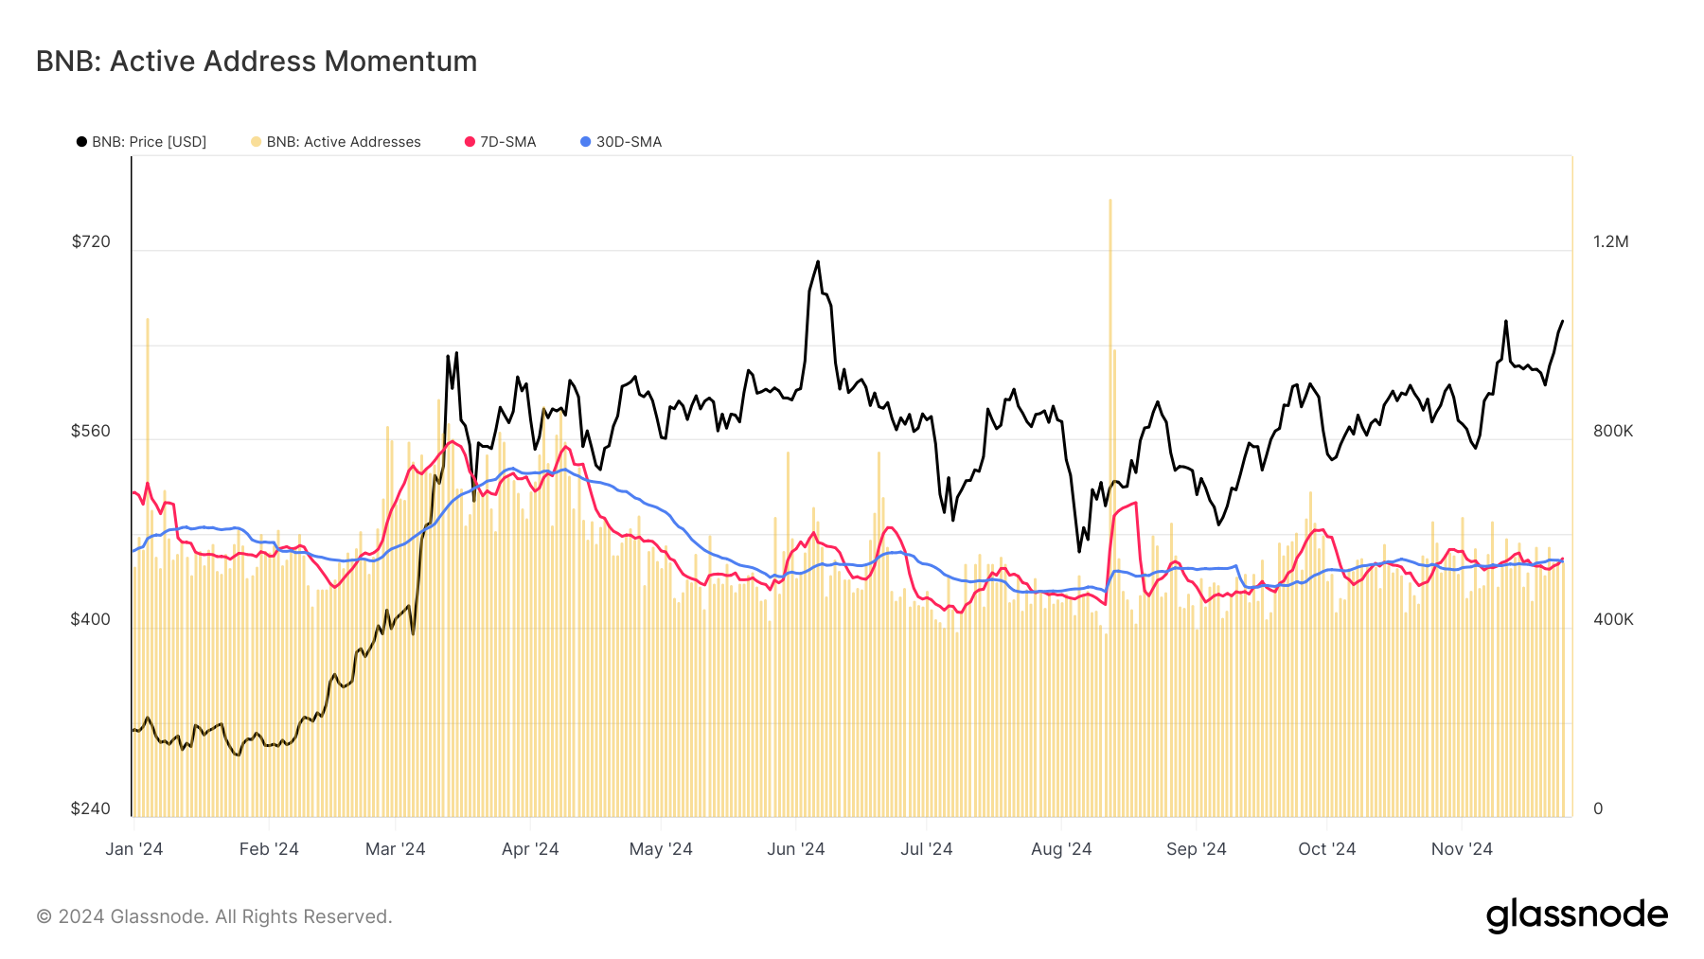Toggle the 30D-SMA legend label
Screen dimensions: 1704x959
629,142
